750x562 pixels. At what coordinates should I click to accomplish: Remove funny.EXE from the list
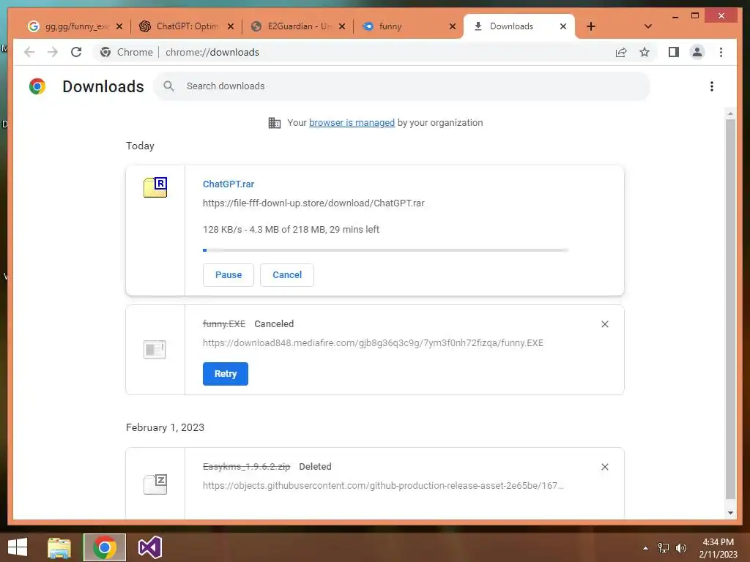click(x=604, y=324)
